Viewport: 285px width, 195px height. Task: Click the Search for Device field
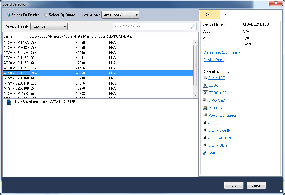pyautogui.click(x=154, y=26)
